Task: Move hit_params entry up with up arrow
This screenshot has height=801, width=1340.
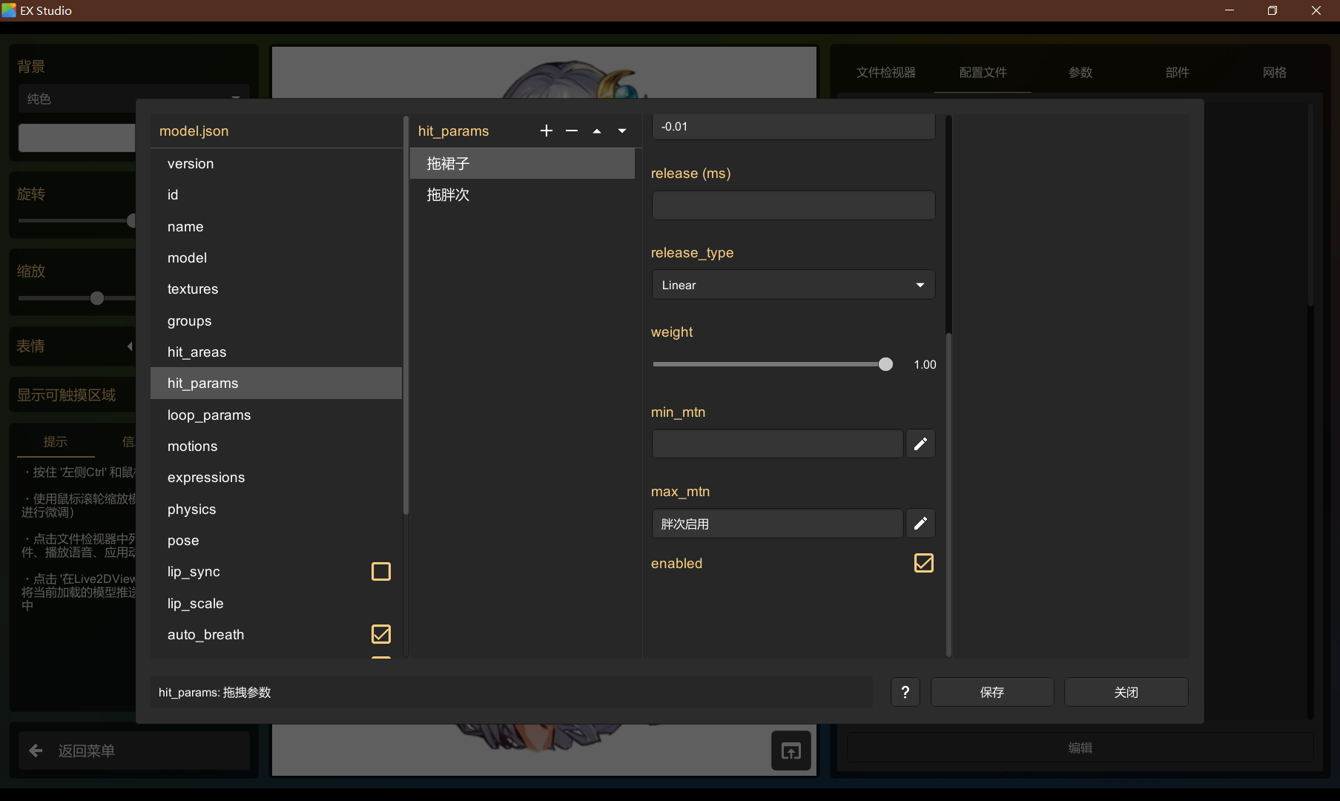Action: pos(597,131)
